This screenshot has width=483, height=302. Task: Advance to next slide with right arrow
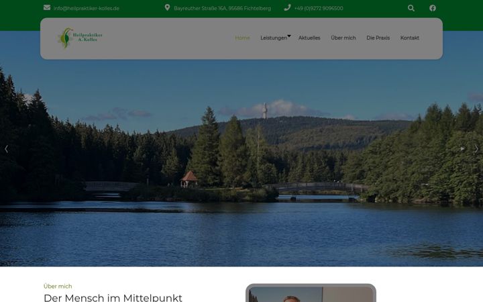pyautogui.click(x=476, y=149)
